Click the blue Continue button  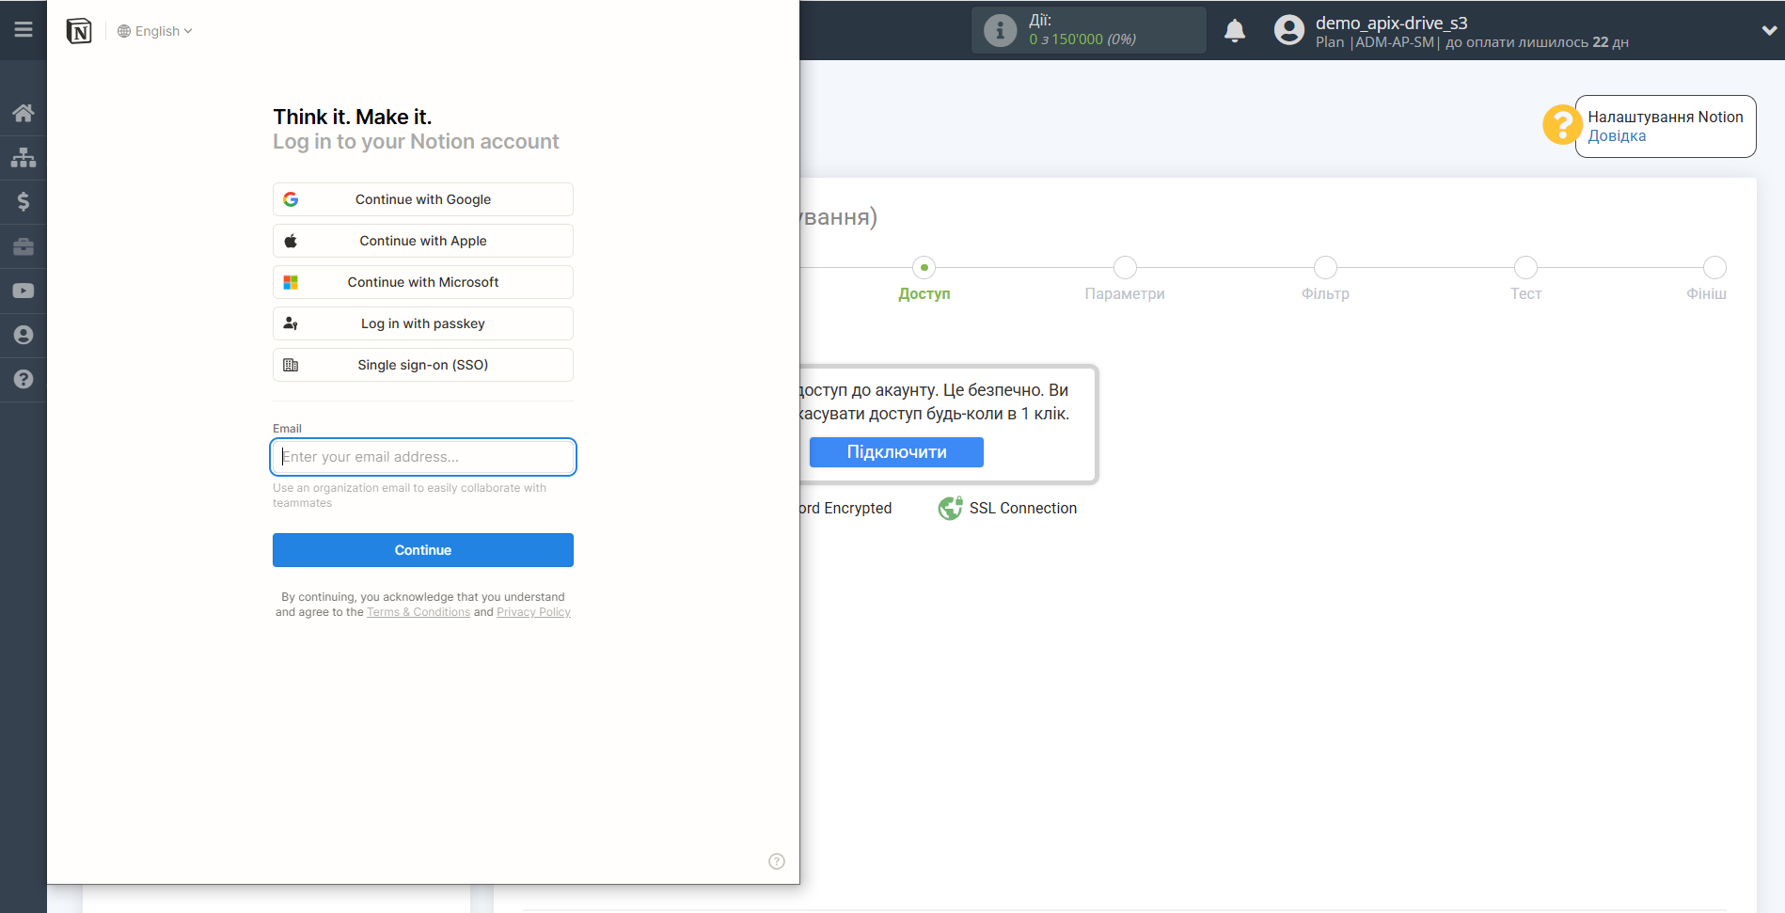pos(423,550)
